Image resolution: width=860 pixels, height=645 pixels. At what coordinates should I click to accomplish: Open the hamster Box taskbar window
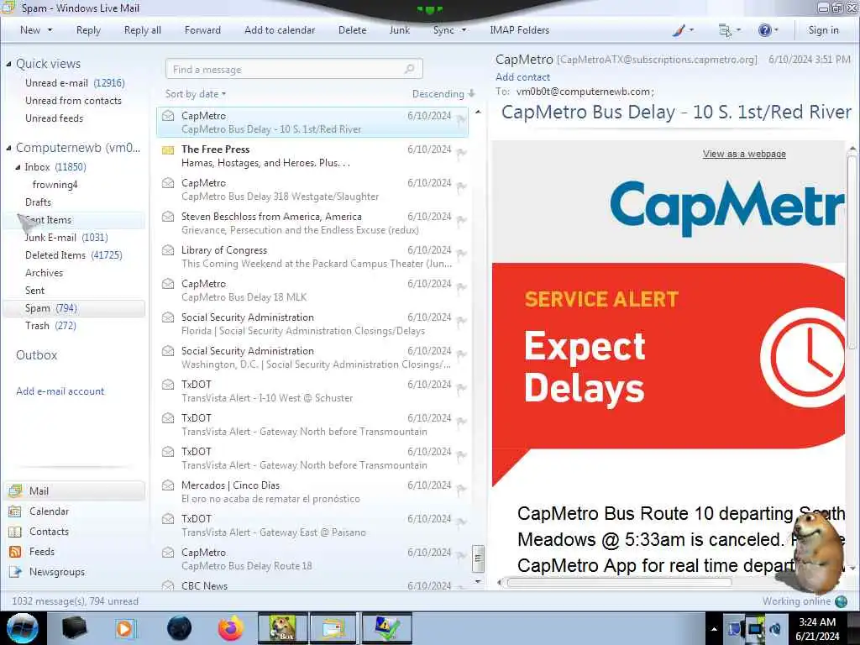(x=282, y=628)
